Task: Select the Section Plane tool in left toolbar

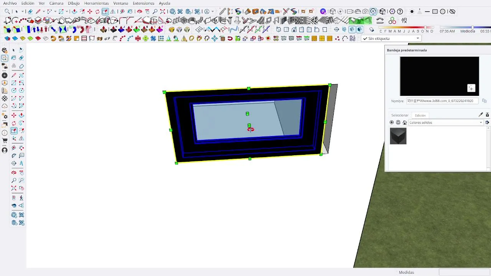Action: tap(13, 163)
